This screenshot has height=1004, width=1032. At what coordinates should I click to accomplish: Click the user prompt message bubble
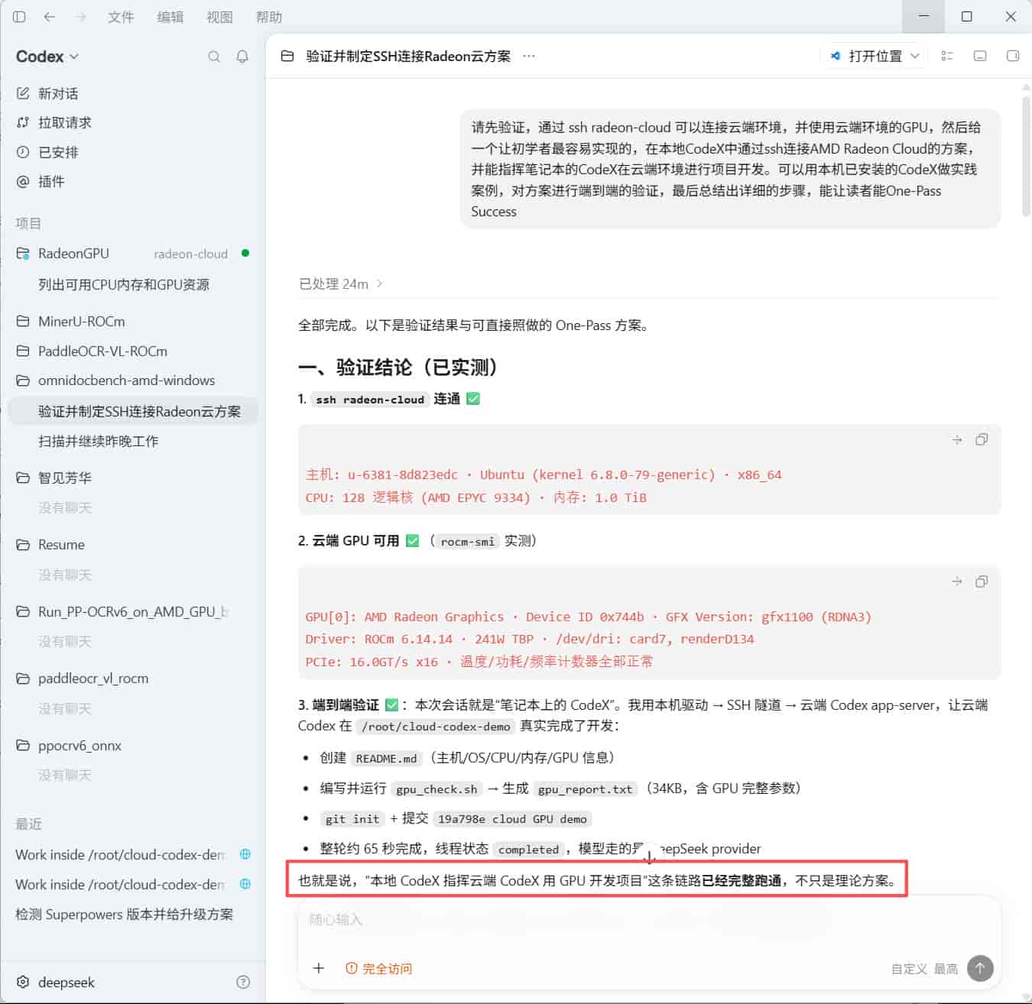click(730, 169)
